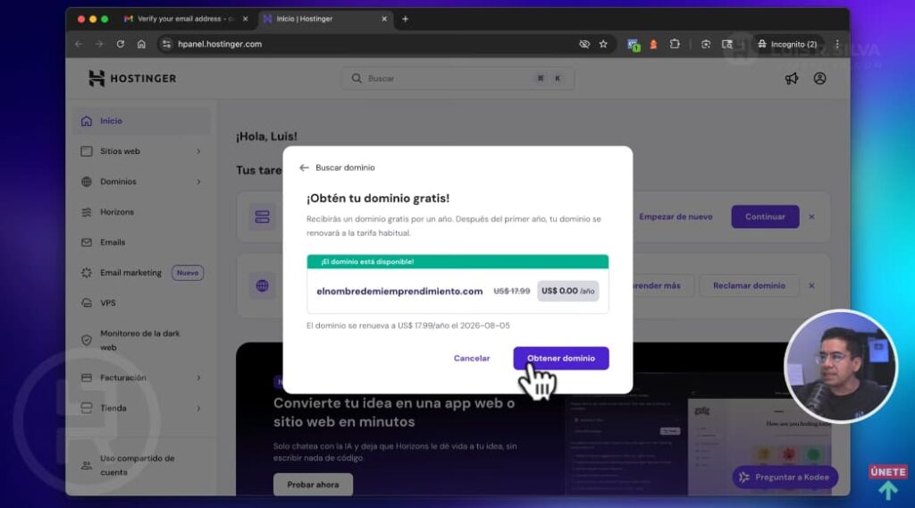Open the browser three-dot menu
This screenshot has height=508, width=915.
[x=837, y=44]
